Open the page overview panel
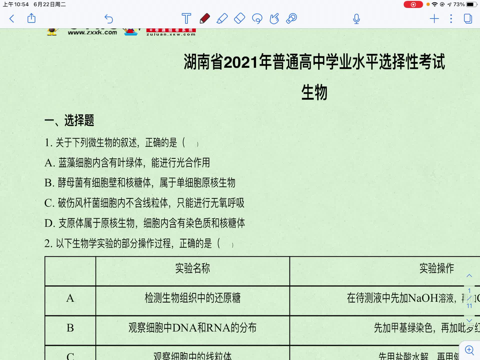This screenshot has width=480, height=360. tap(468, 19)
